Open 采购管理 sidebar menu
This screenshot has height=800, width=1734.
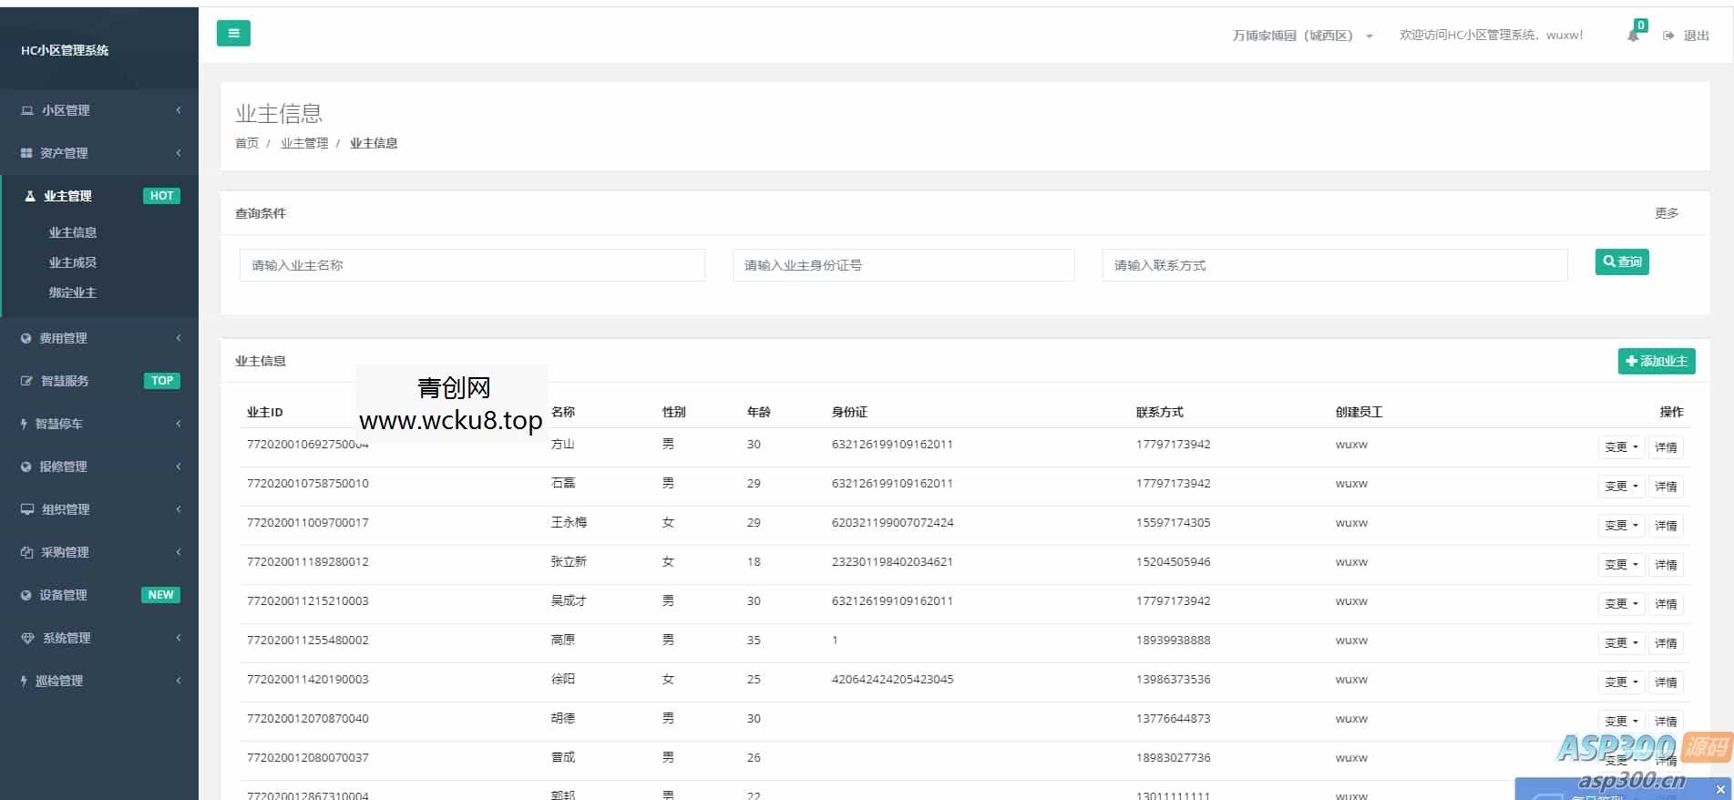[99, 552]
